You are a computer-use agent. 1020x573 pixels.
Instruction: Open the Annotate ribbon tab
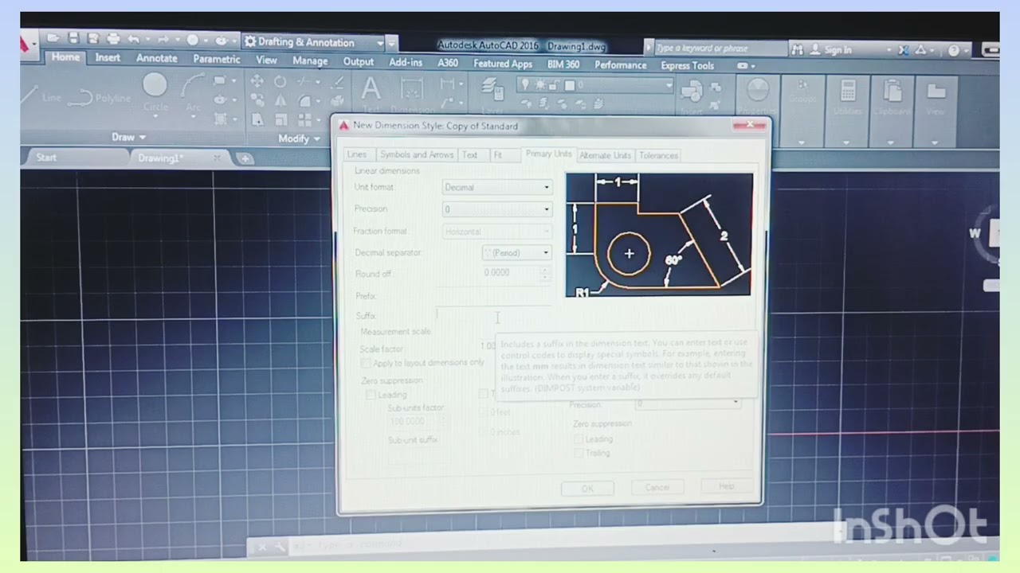pyautogui.click(x=157, y=58)
